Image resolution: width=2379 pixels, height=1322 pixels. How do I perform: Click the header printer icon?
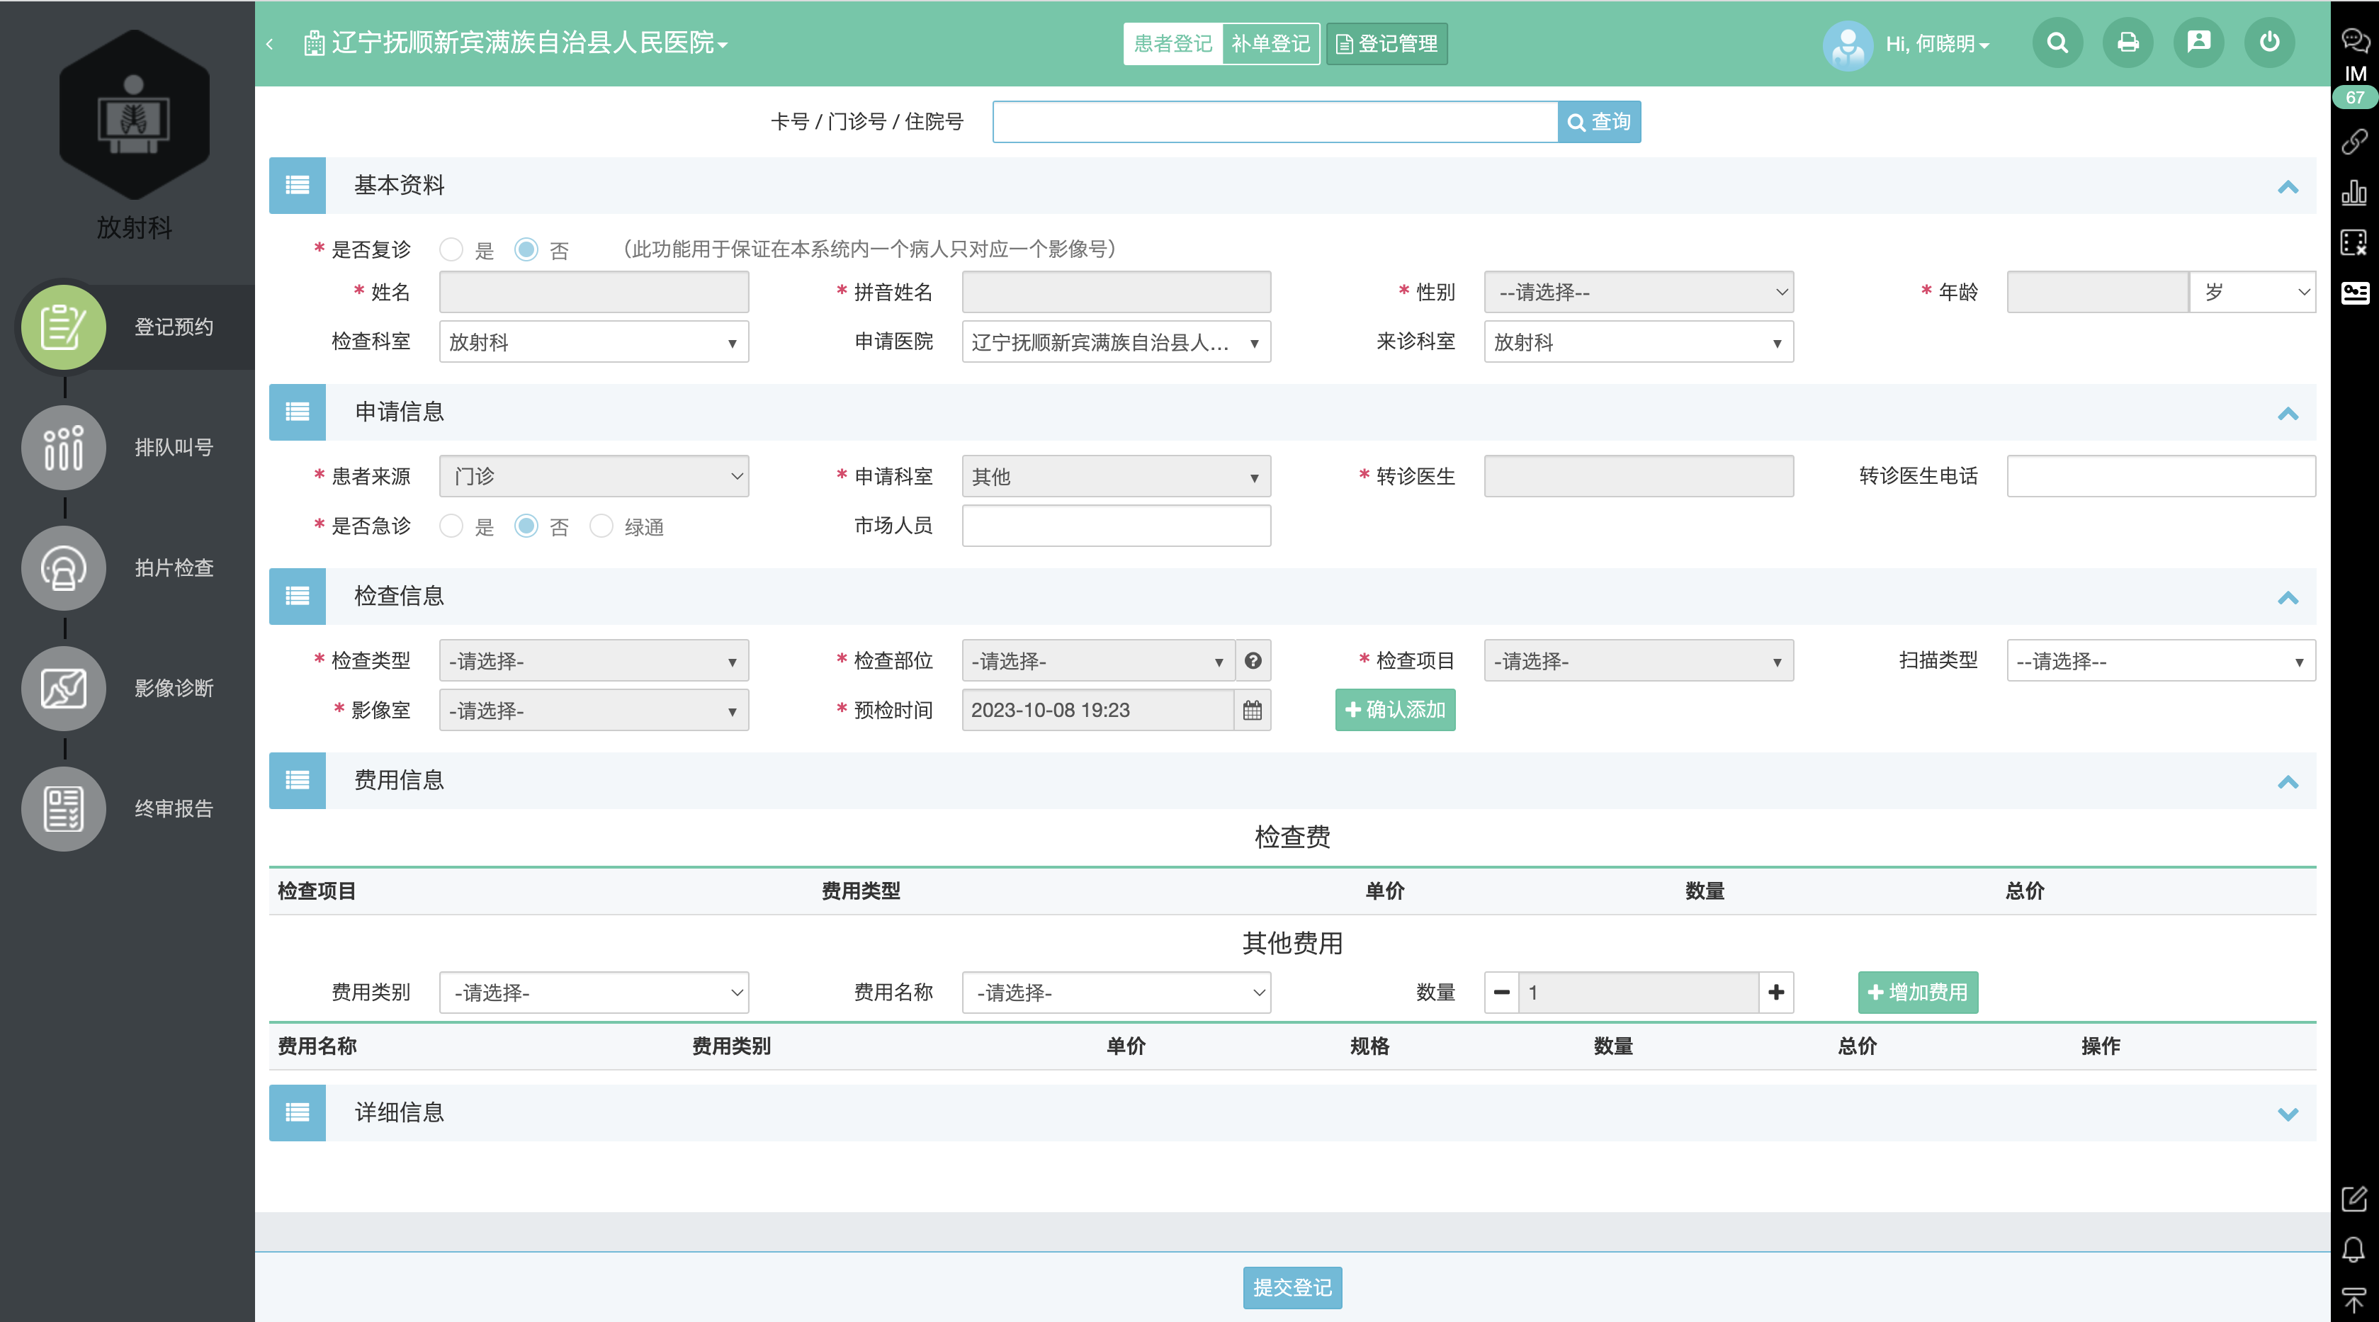tap(2127, 43)
